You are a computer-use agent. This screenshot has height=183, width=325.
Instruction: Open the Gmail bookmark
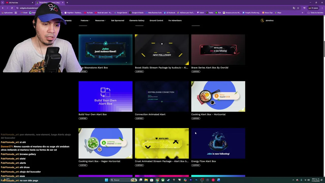point(24,13)
